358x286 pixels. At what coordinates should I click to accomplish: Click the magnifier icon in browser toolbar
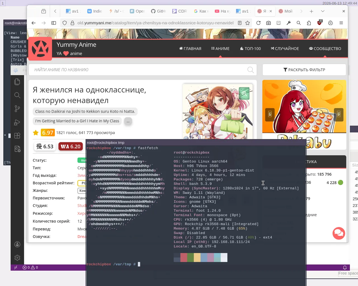pos(299,23)
